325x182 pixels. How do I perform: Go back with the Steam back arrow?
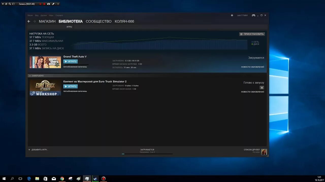29,21
